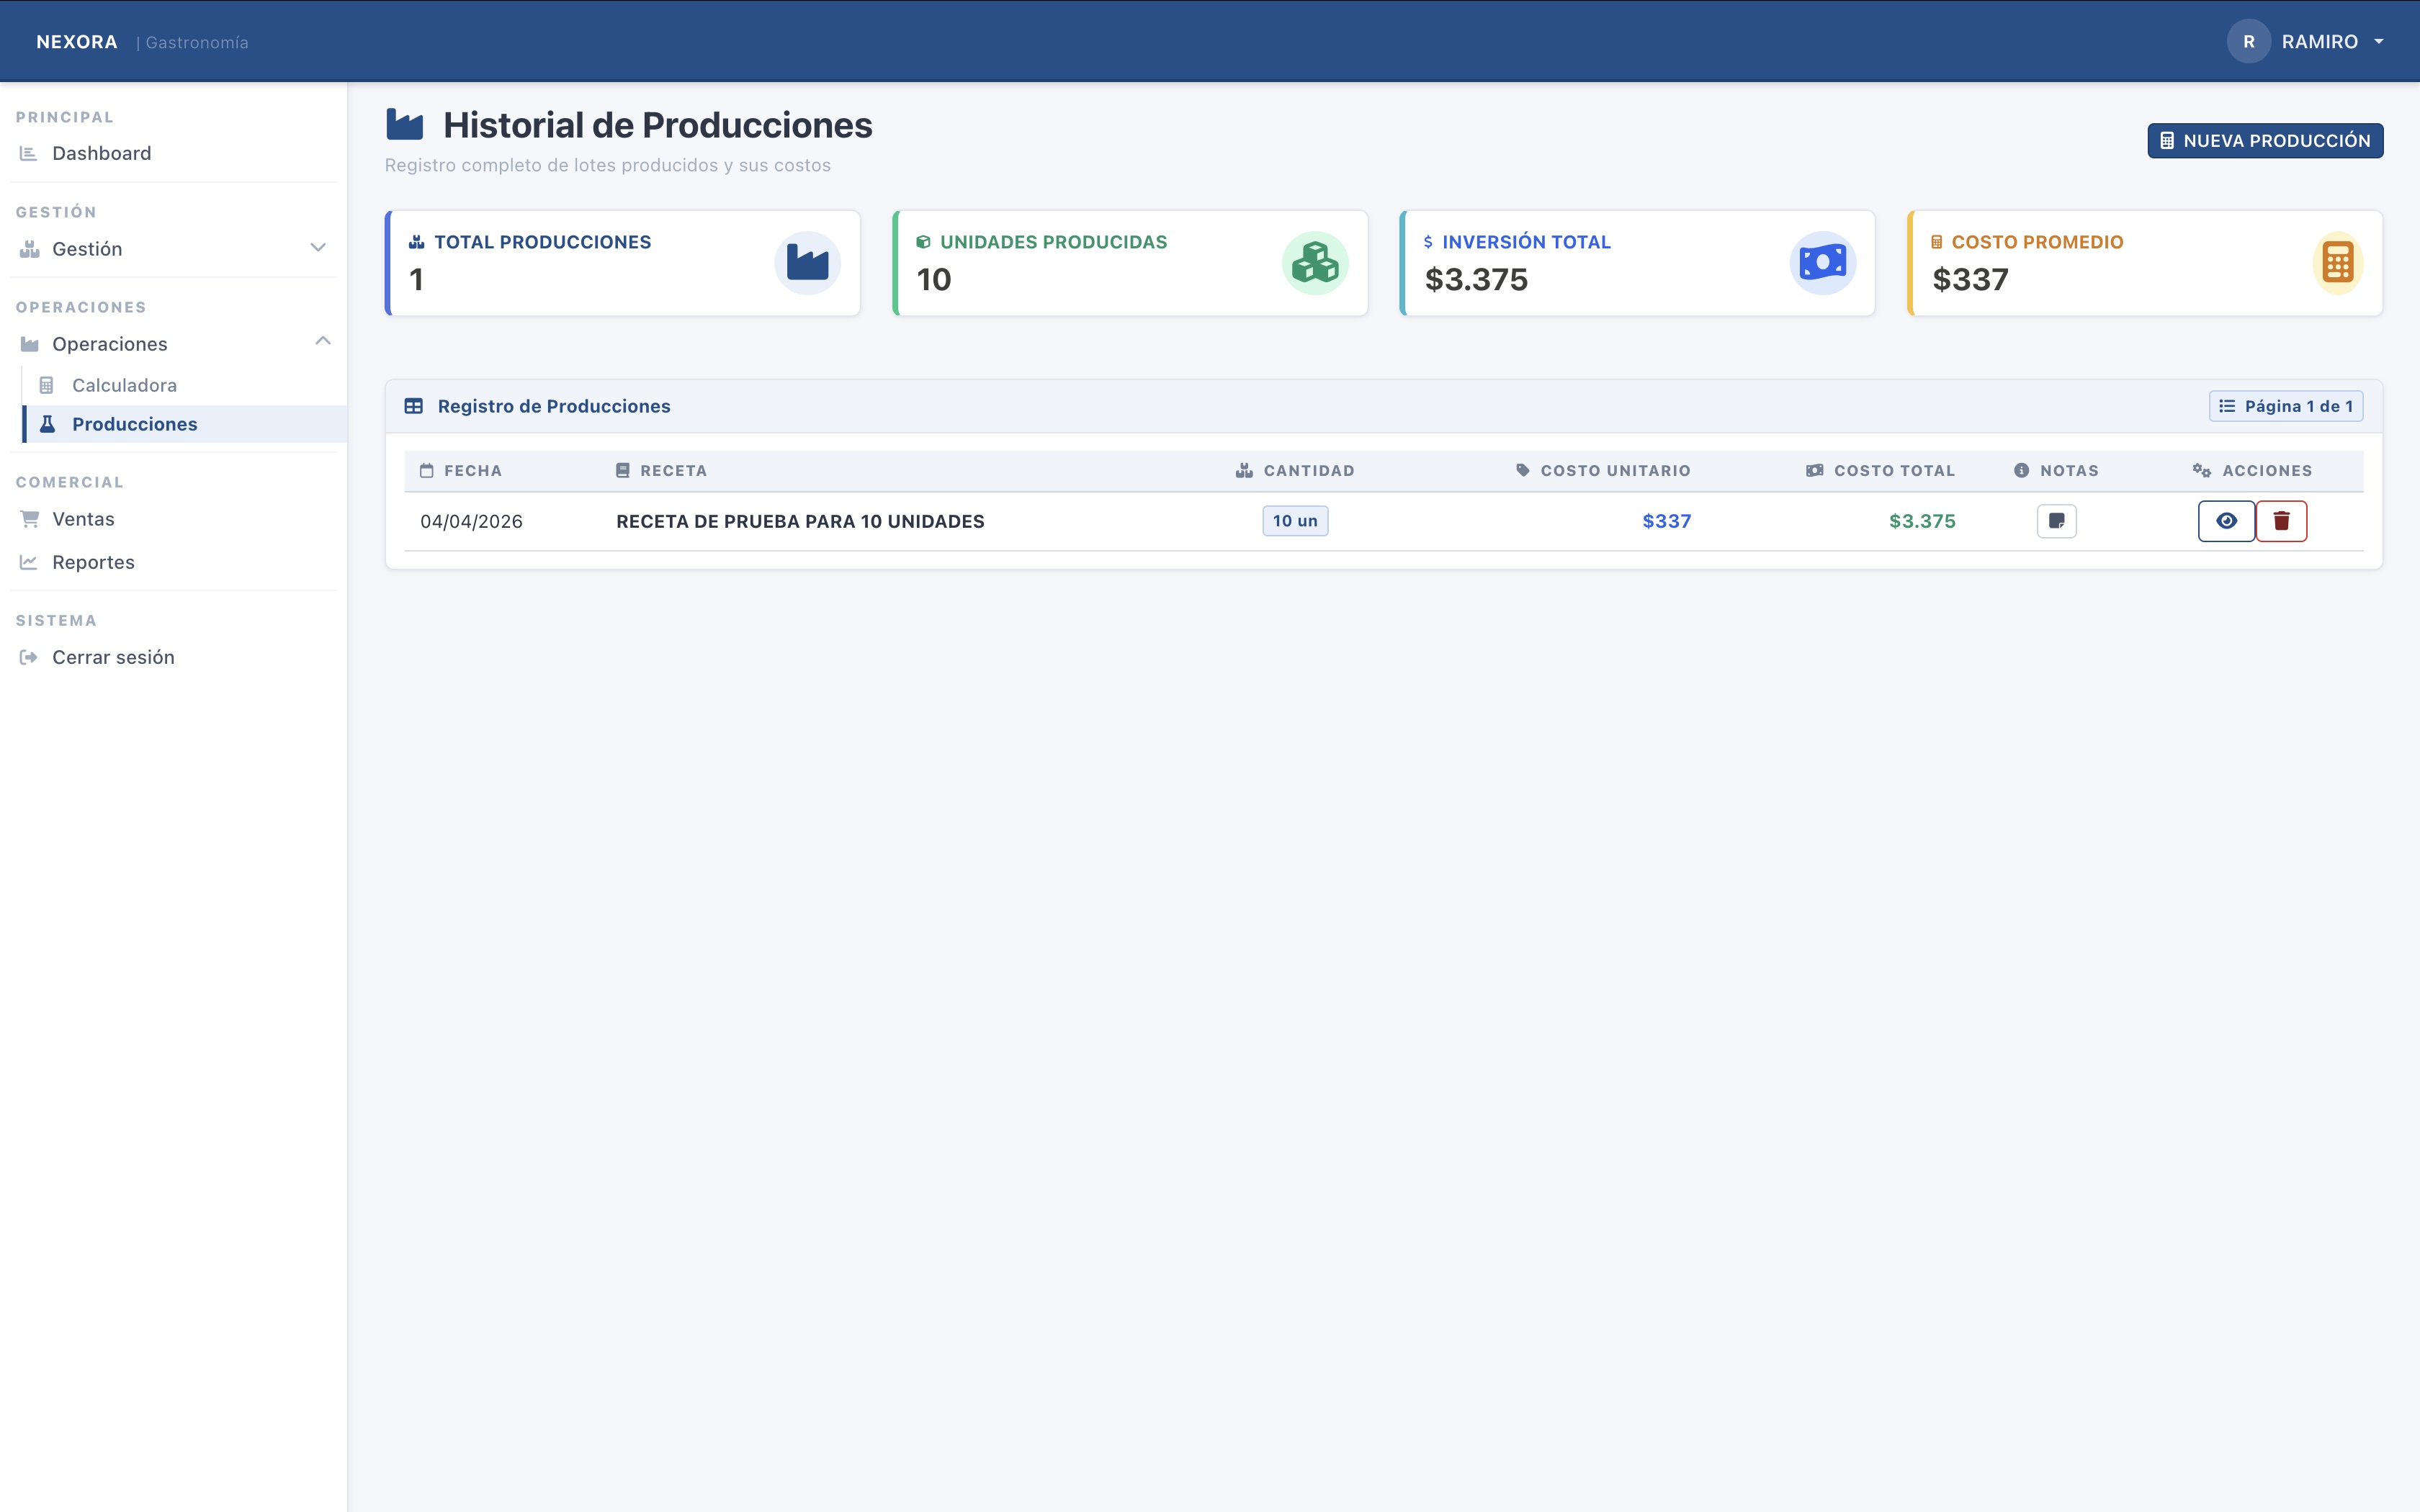Expand the Gestión sidebar chevron
The height and width of the screenshot is (1512, 2420).
[318, 248]
